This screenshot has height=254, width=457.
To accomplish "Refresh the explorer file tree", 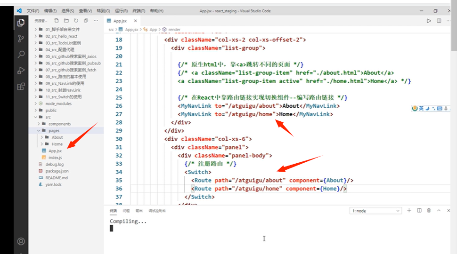I will [76, 21].
